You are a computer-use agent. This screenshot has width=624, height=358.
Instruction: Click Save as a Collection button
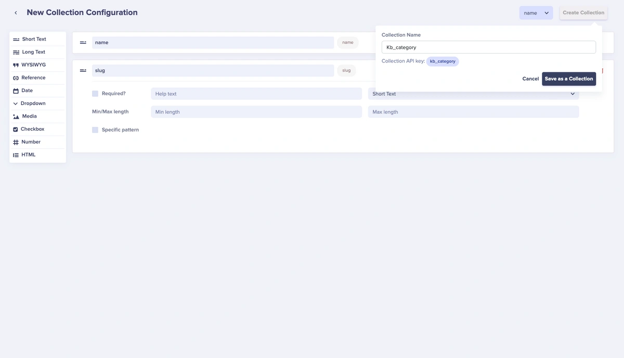568,79
